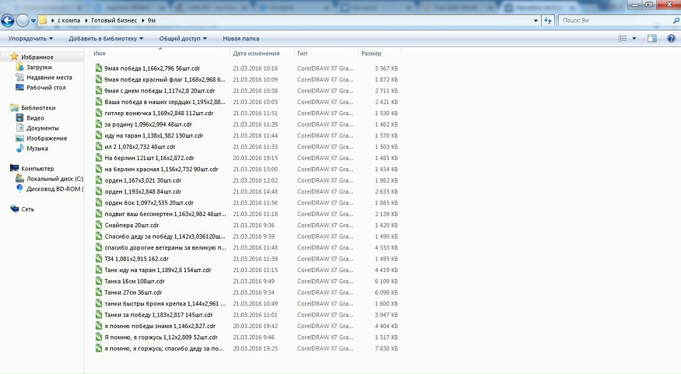Click into the Поиск search field
This screenshot has width=681, height=374.
pyautogui.click(x=612, y=20)
